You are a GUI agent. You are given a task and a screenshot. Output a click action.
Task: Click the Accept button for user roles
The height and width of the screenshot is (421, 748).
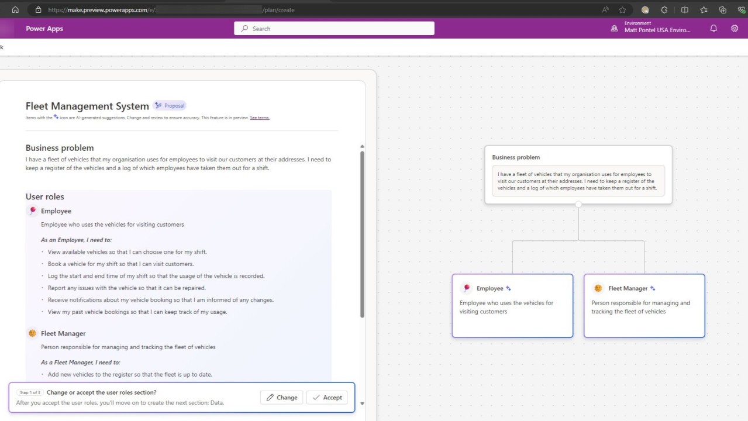coord(327,398)
